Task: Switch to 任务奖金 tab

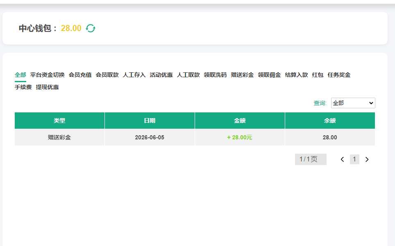Action: click(x=339, y=75)
